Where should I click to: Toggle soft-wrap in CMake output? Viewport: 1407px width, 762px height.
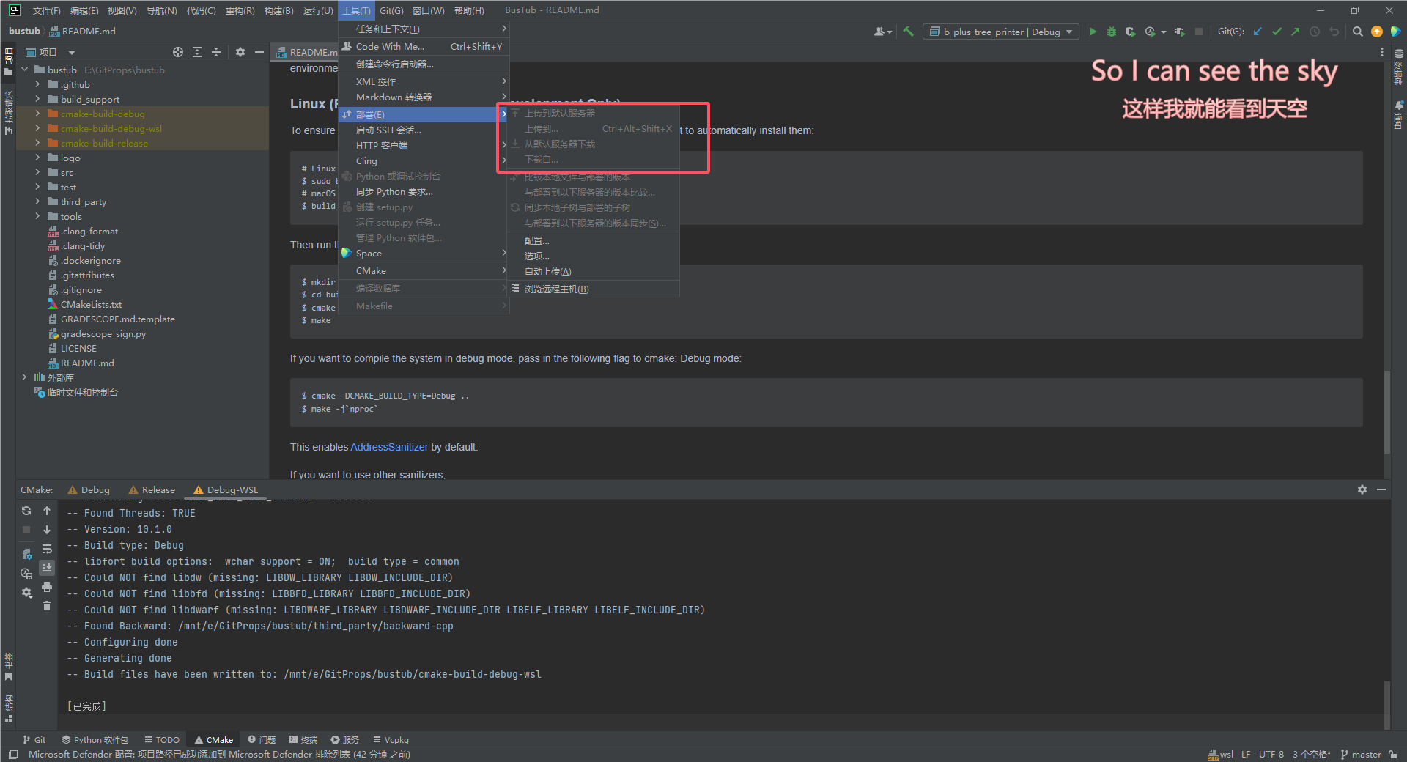click(x=47, y=549)
